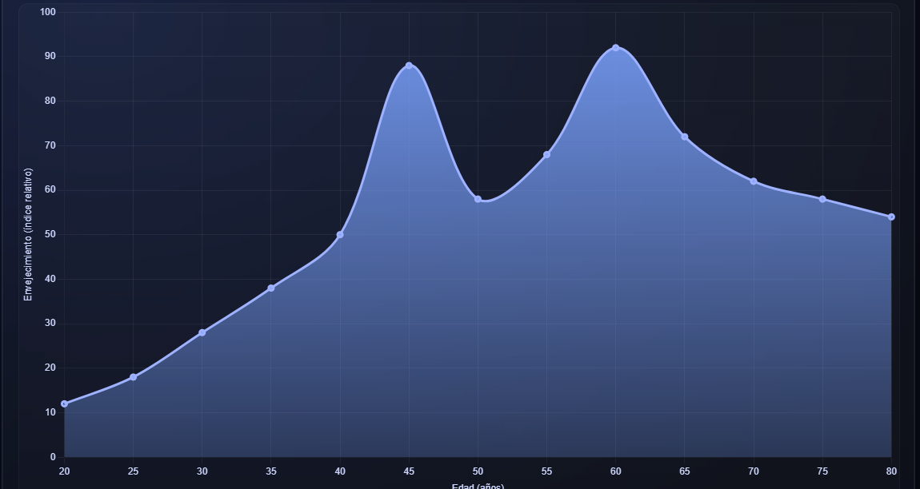Select the x-axis tick label 60

(x=615, y=471)
